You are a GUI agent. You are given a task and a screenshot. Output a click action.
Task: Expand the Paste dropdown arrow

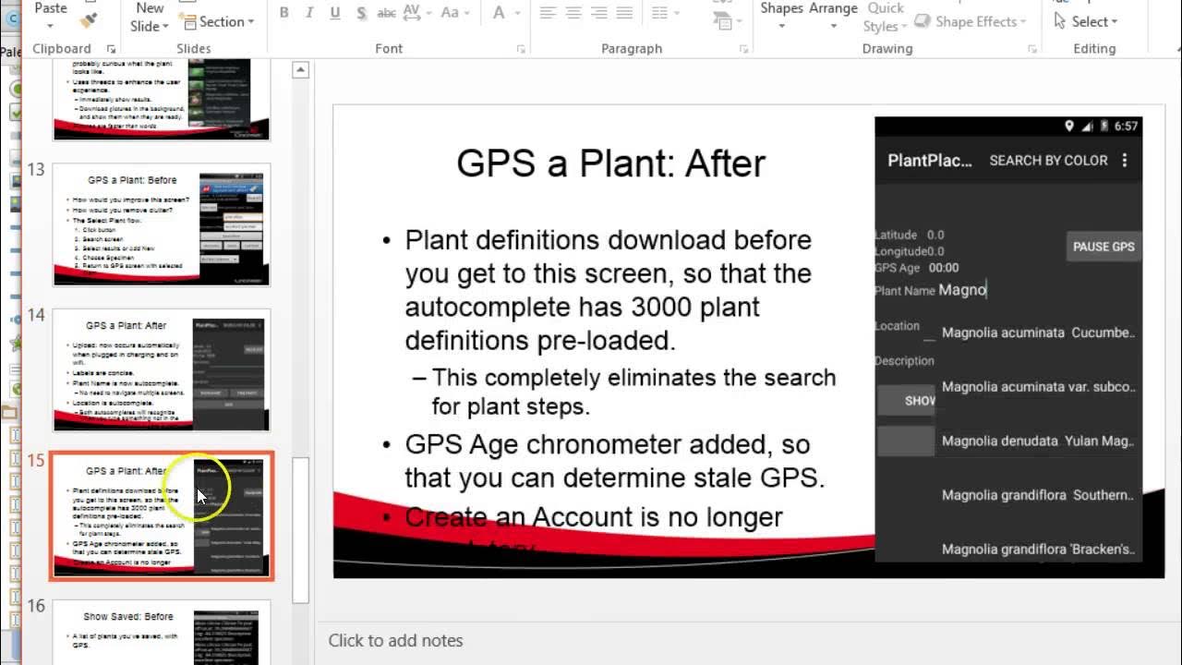[50, 26]
